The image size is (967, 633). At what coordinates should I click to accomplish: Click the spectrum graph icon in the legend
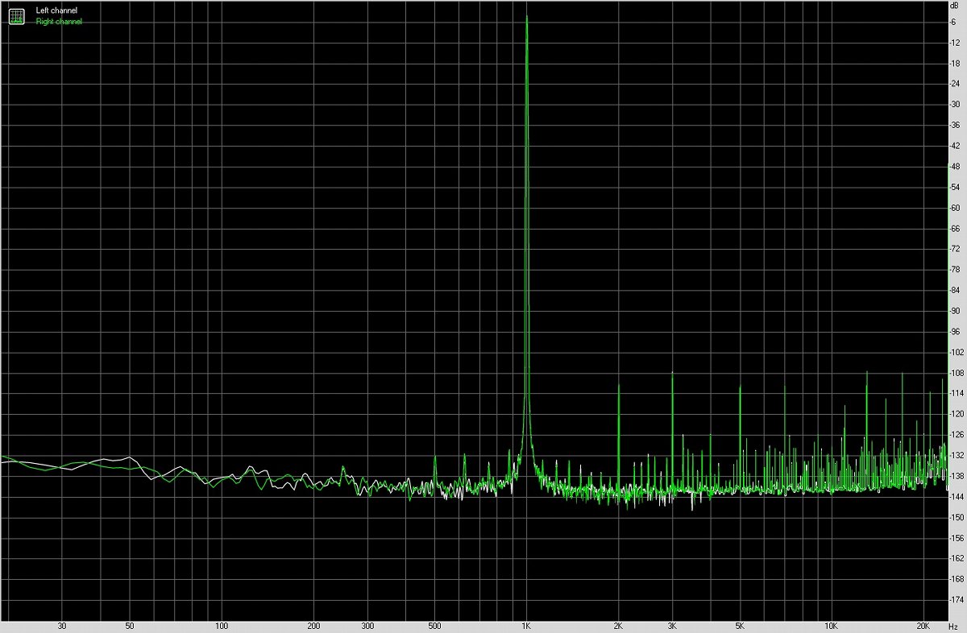pos(17,15)
